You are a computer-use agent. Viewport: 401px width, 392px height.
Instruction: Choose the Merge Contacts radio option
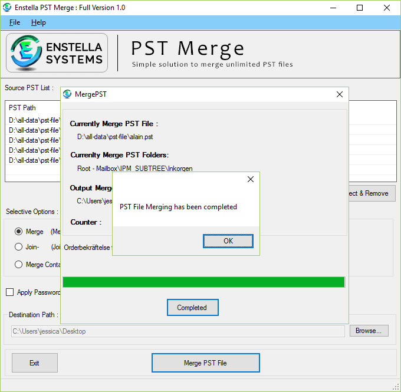[x=19, y=265]
